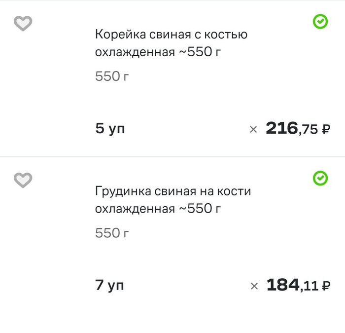
Task: Tap the × symbol next to 216,75
Action: pos(253,130)
